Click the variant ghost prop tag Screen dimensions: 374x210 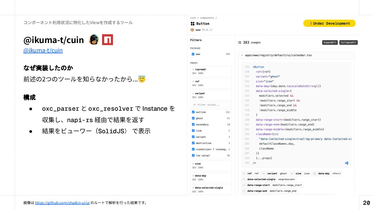(275, 173)
